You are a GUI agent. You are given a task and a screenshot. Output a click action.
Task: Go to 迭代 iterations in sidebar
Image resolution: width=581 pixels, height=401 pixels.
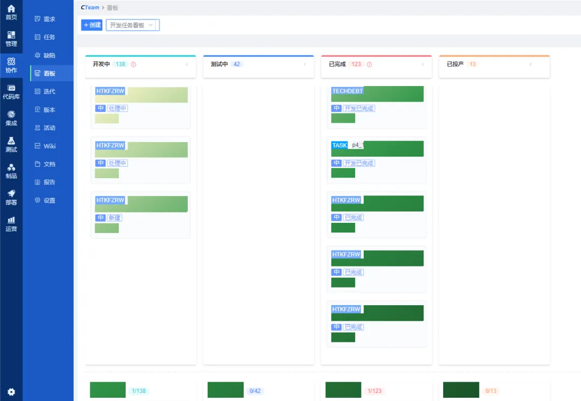tap(48, 92)
